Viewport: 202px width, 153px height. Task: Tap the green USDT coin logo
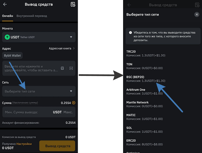click(7, 37)
